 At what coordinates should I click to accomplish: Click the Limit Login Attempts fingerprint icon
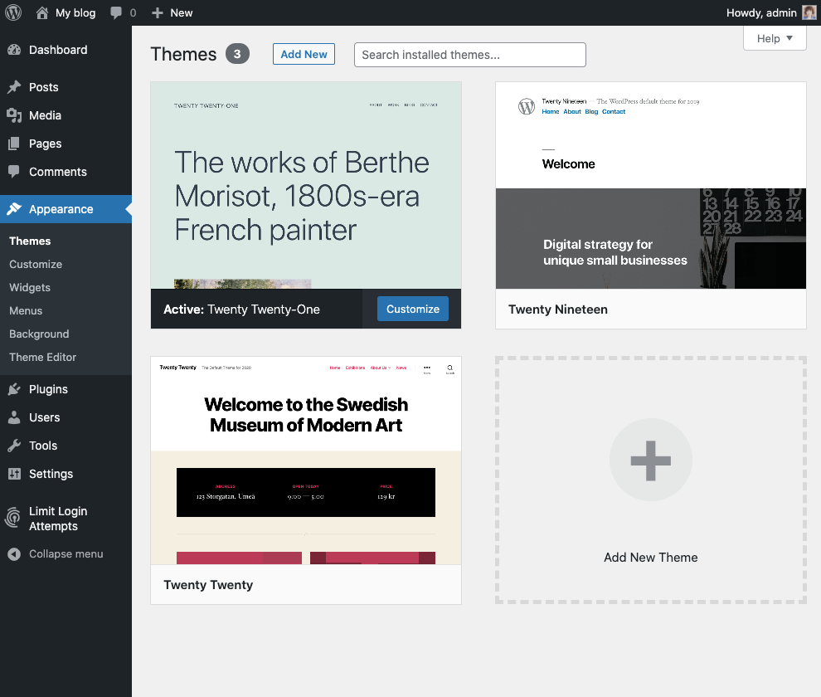[x=13, y=517]
